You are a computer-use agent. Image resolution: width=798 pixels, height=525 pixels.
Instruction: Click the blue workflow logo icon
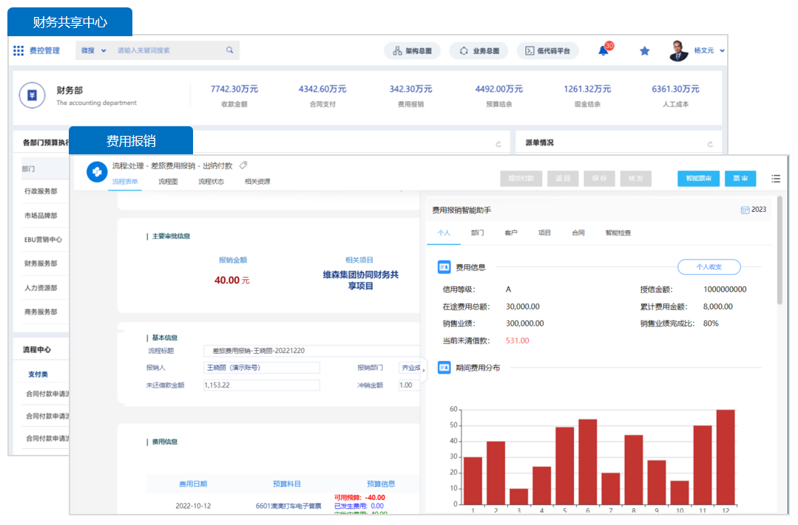[97, 172]
